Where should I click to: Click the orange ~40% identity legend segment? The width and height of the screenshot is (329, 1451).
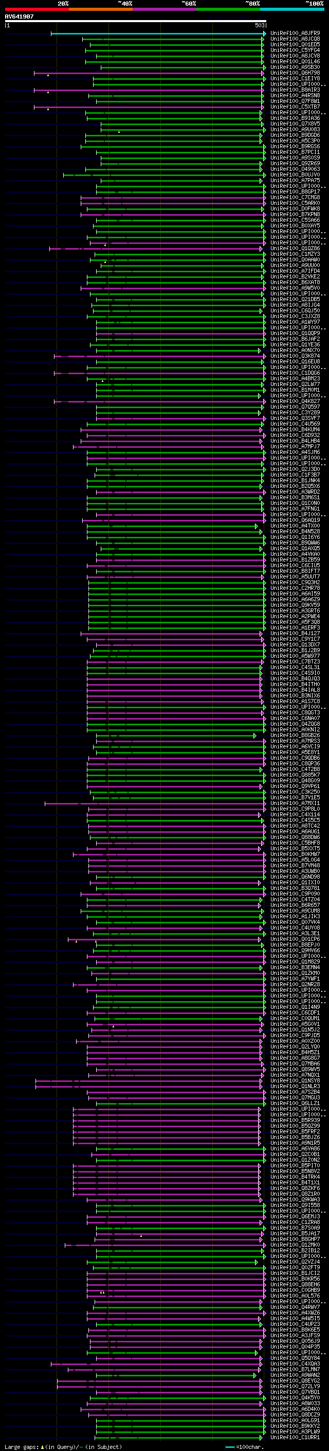[101, 9]
